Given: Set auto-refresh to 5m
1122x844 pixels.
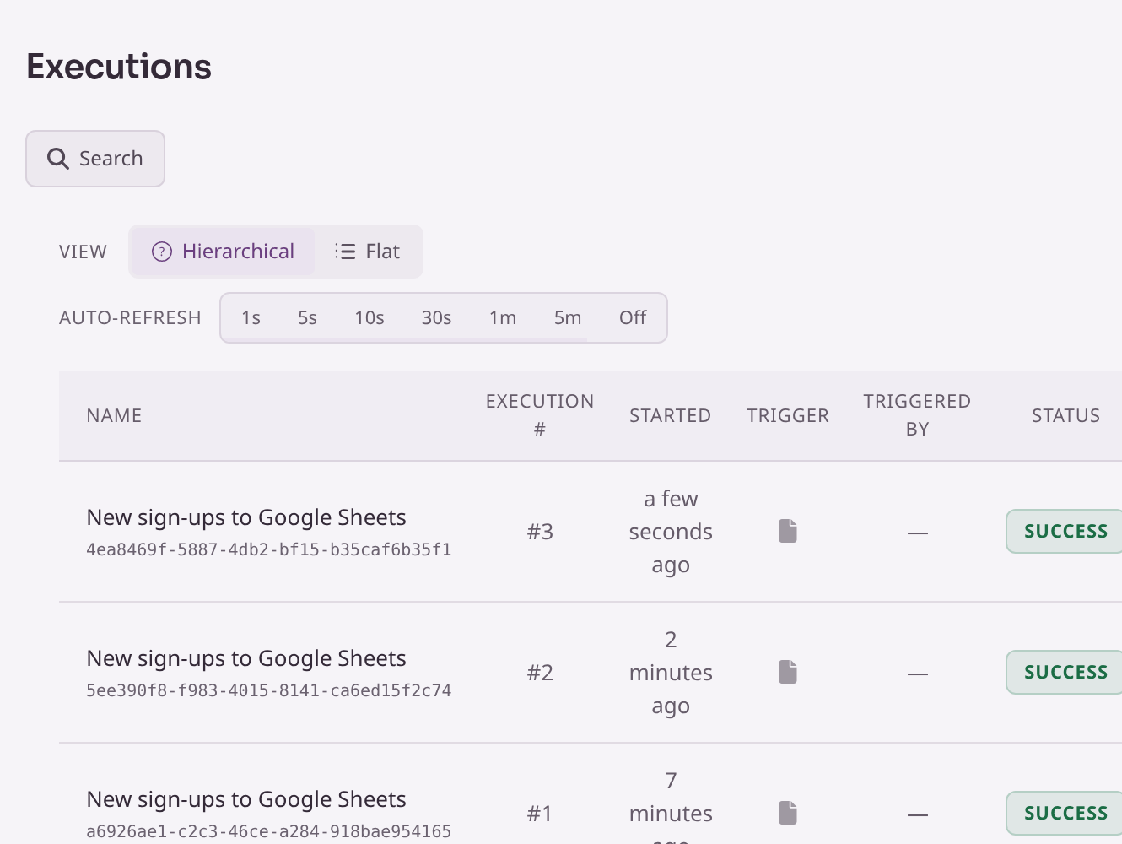Looking at the screenshot, I should (x=568, y=318).
